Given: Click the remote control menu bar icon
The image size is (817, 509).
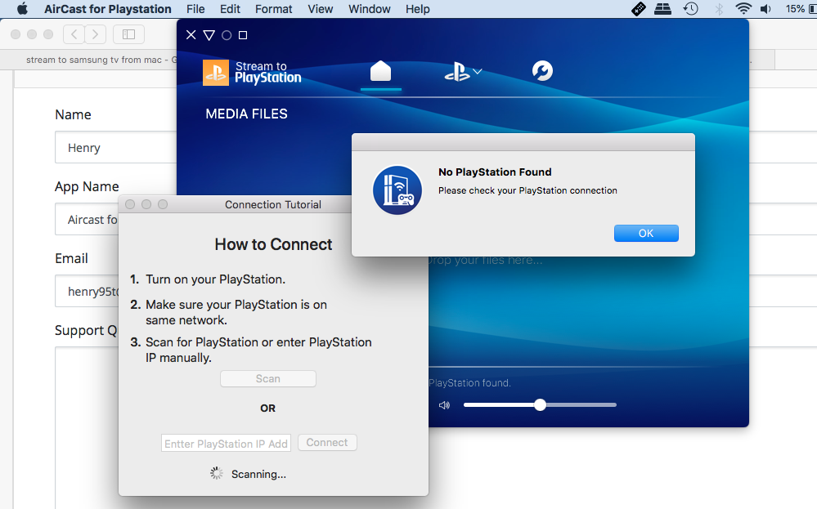Looking at the screenshot, I should point(638,9).
